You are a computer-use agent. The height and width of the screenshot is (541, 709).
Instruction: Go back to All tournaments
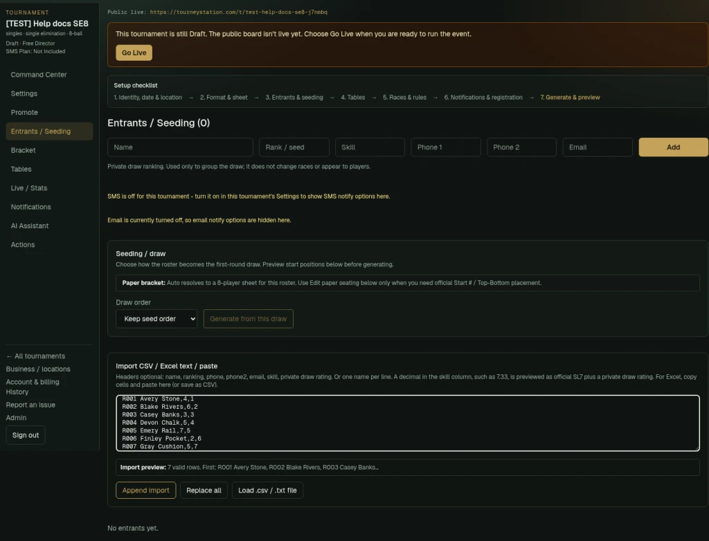coord(35,356)
